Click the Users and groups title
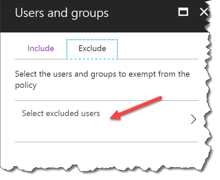This screenshot has height=180, width=220. point(62,13)
